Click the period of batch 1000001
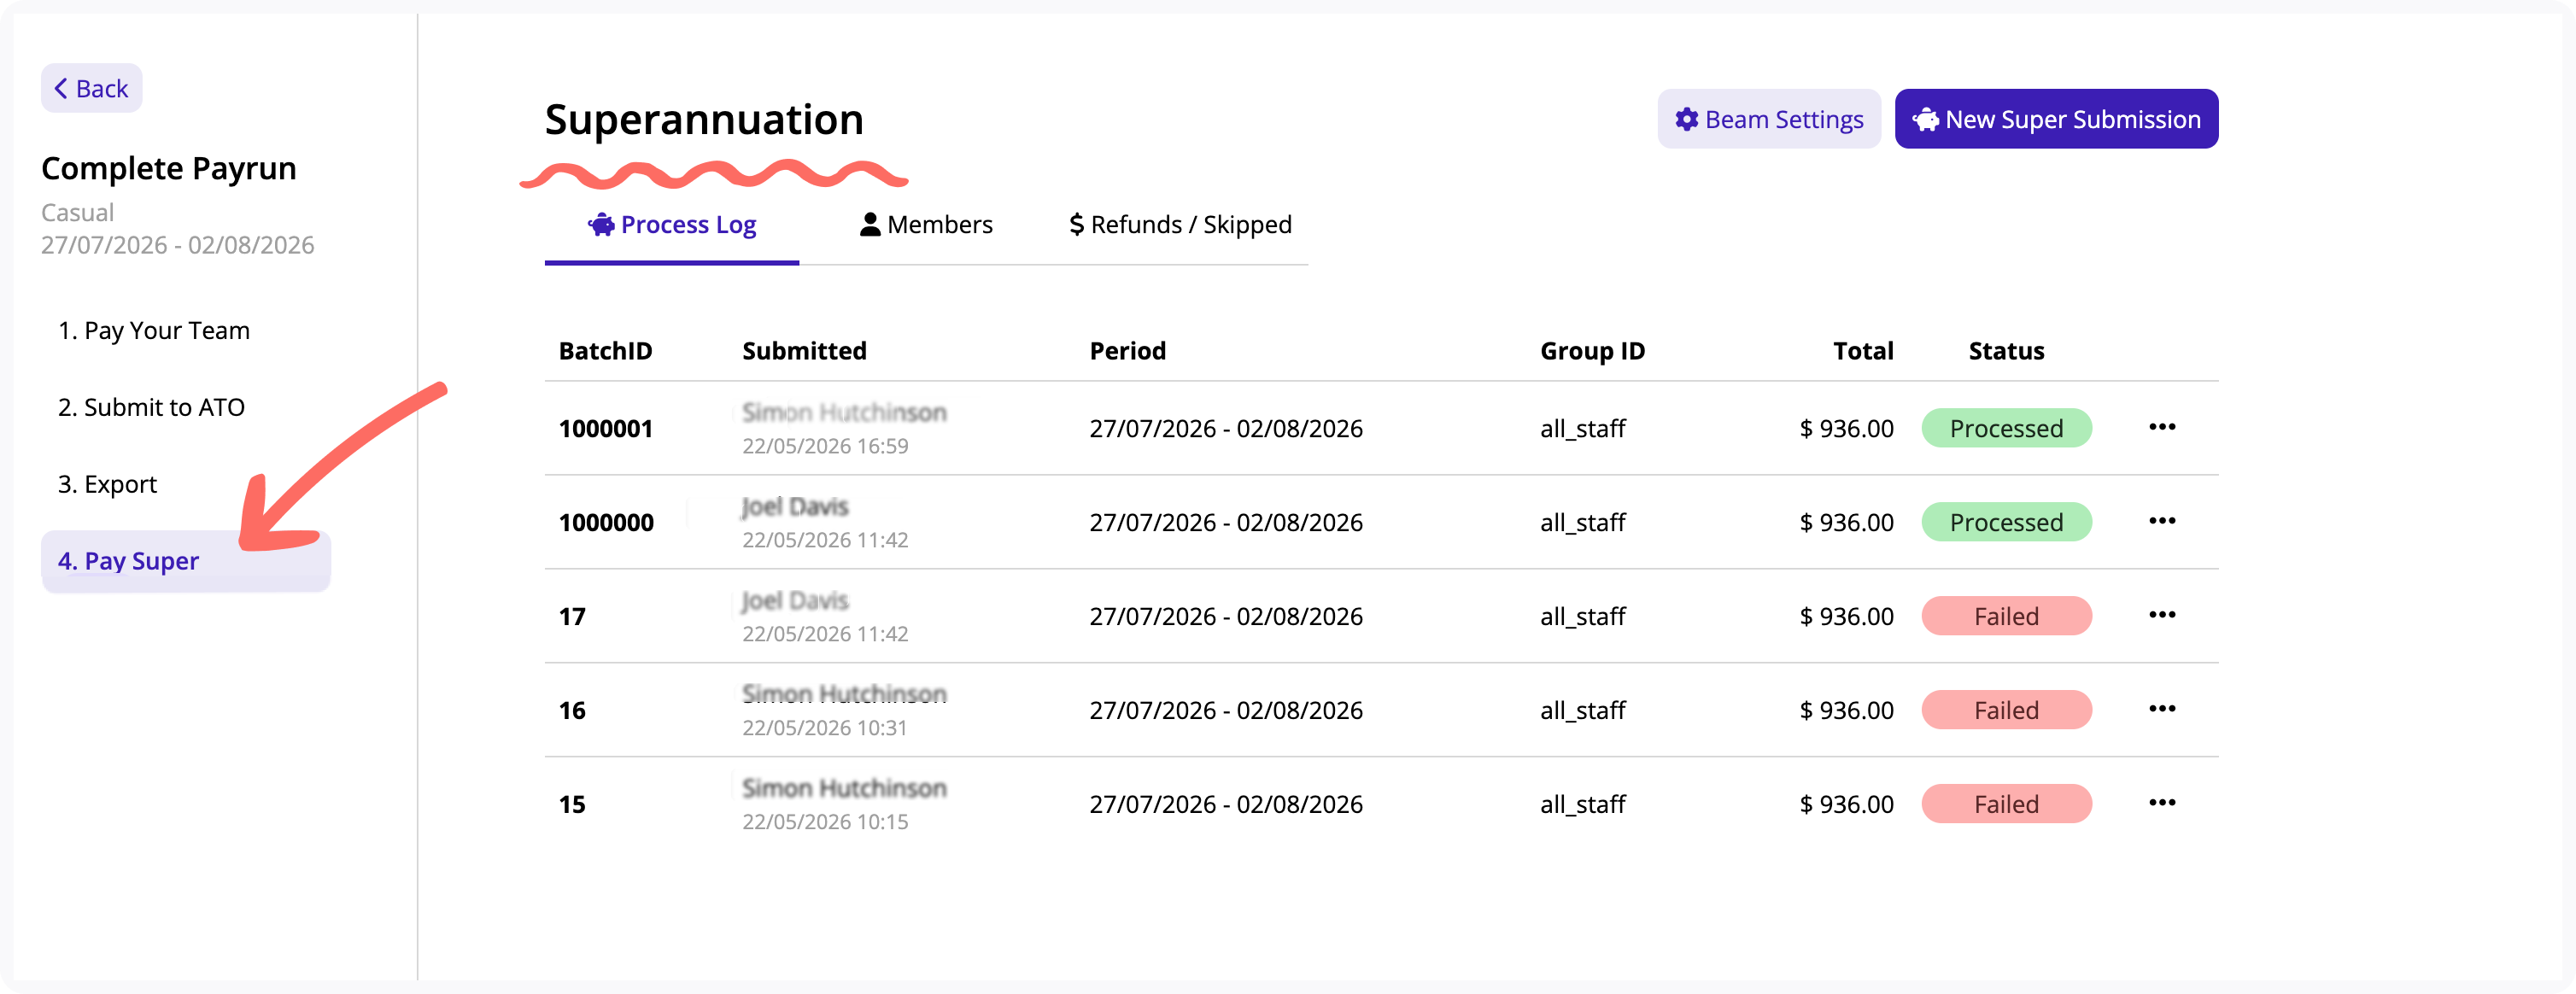 1226,429
